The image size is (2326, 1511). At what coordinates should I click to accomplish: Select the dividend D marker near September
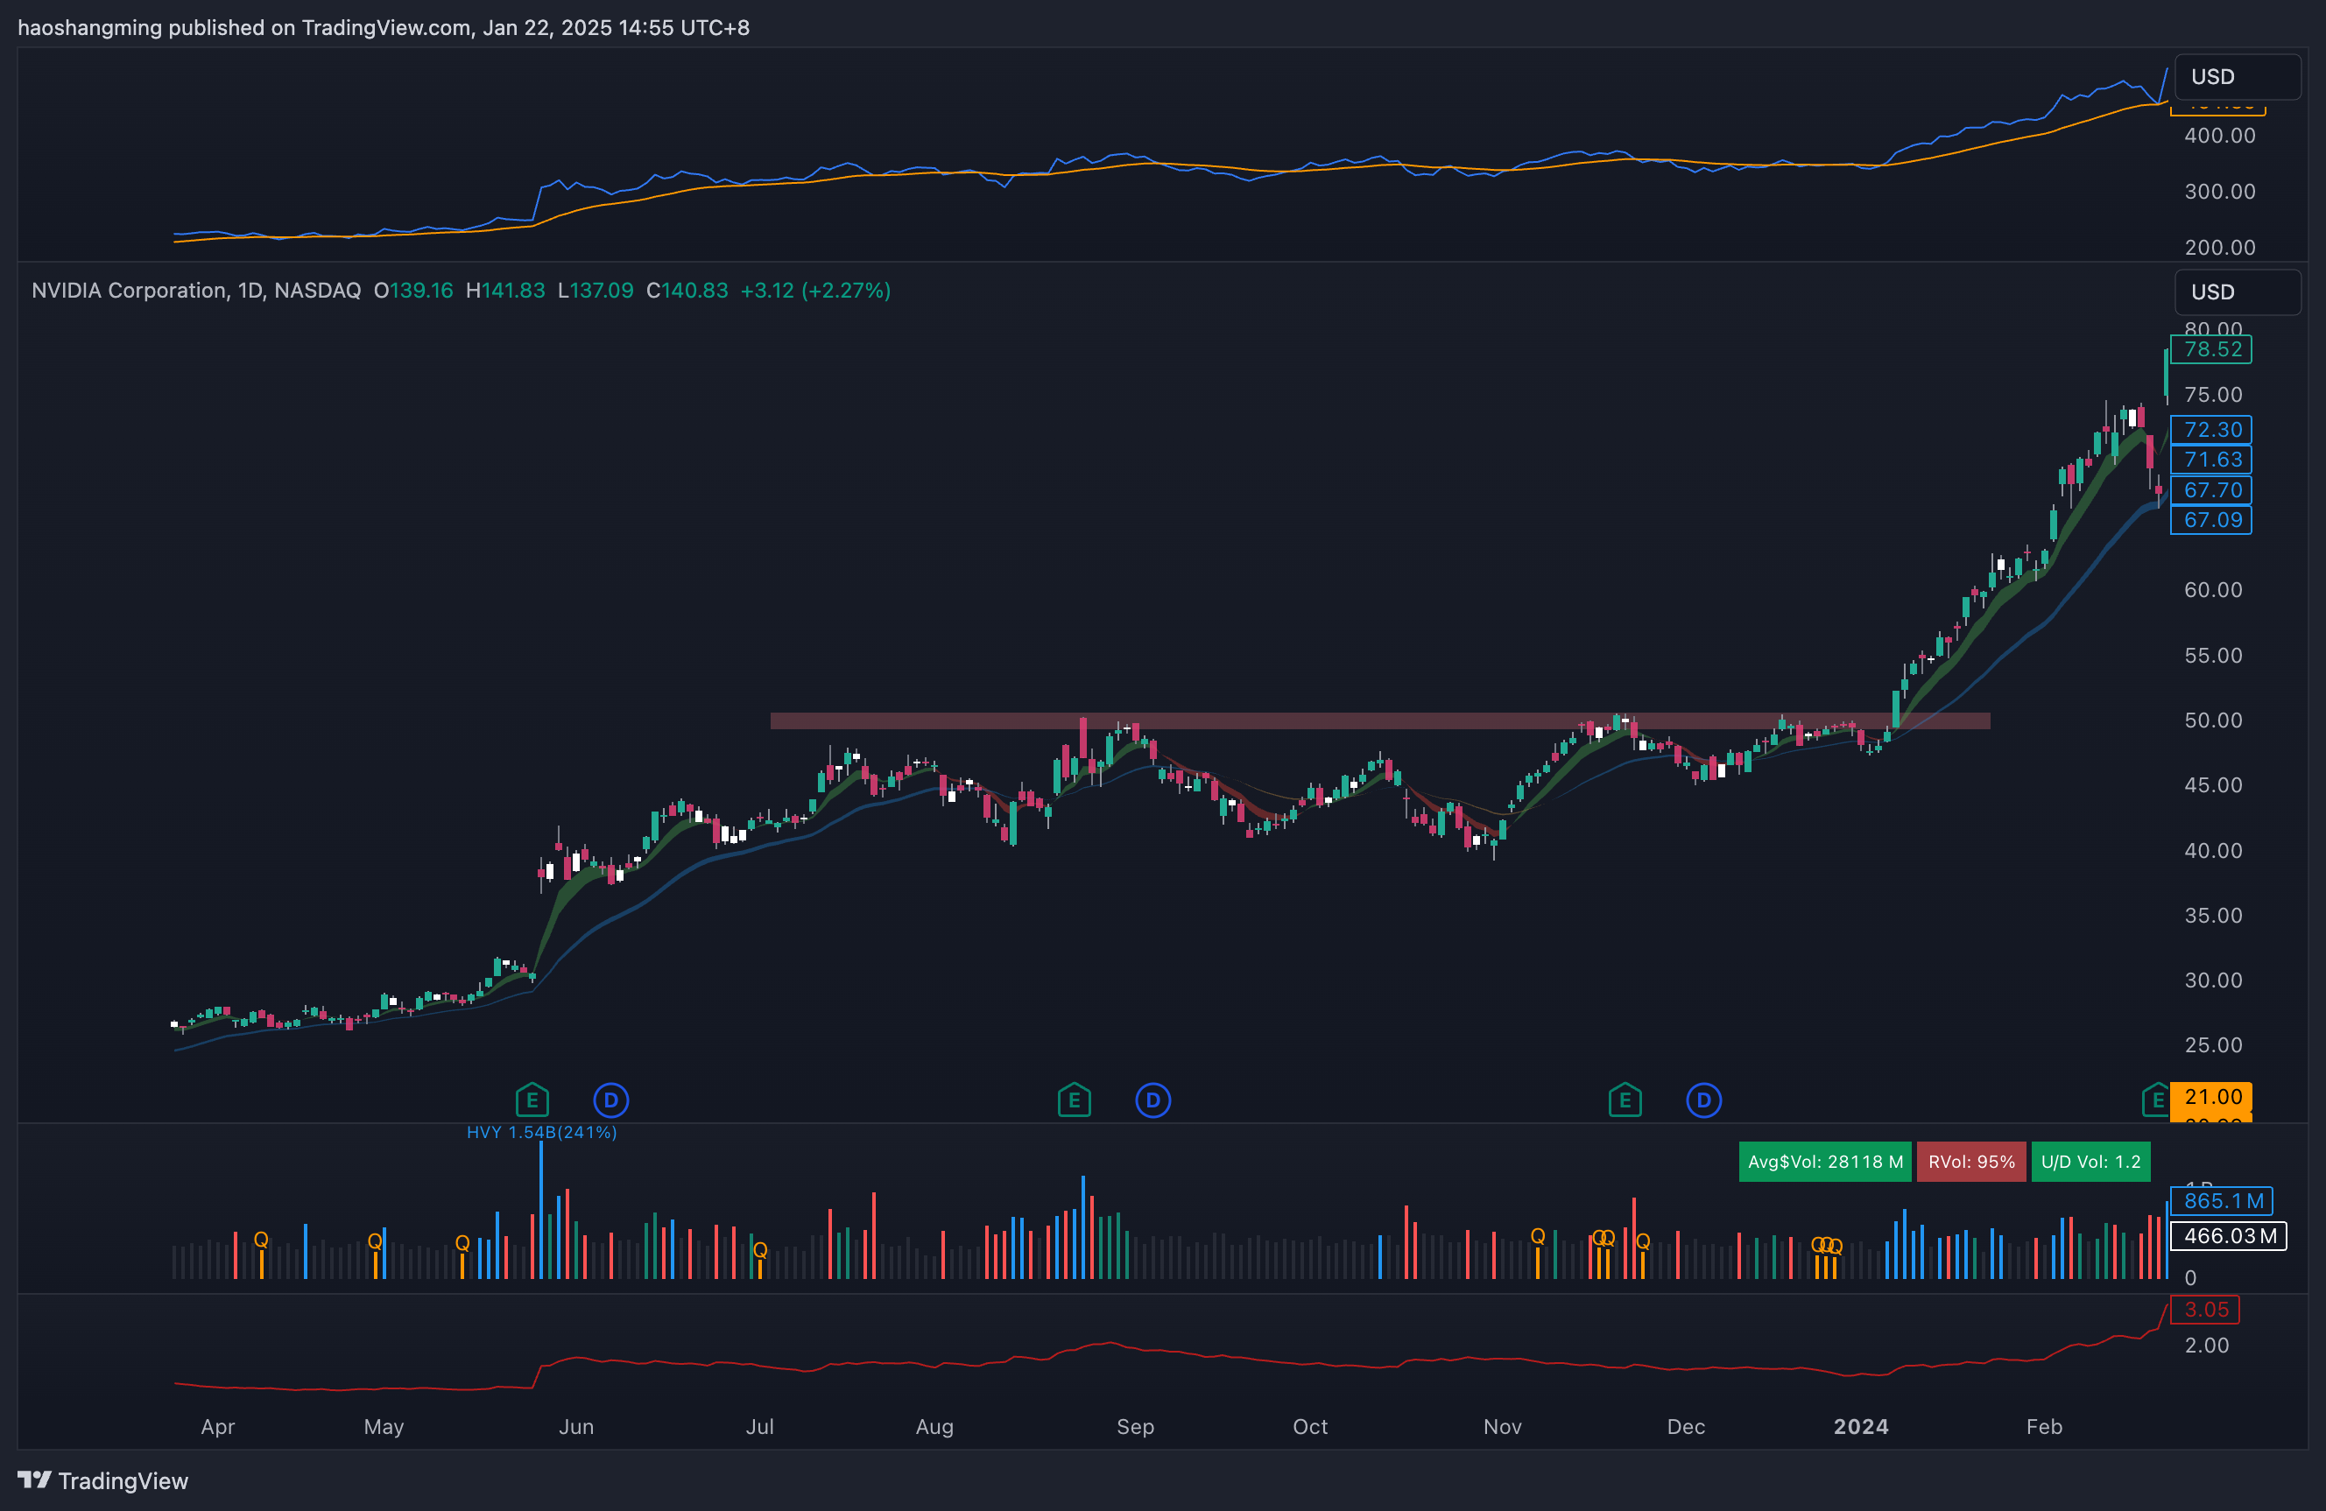pyautogui.click(x=1152, y=1100)
